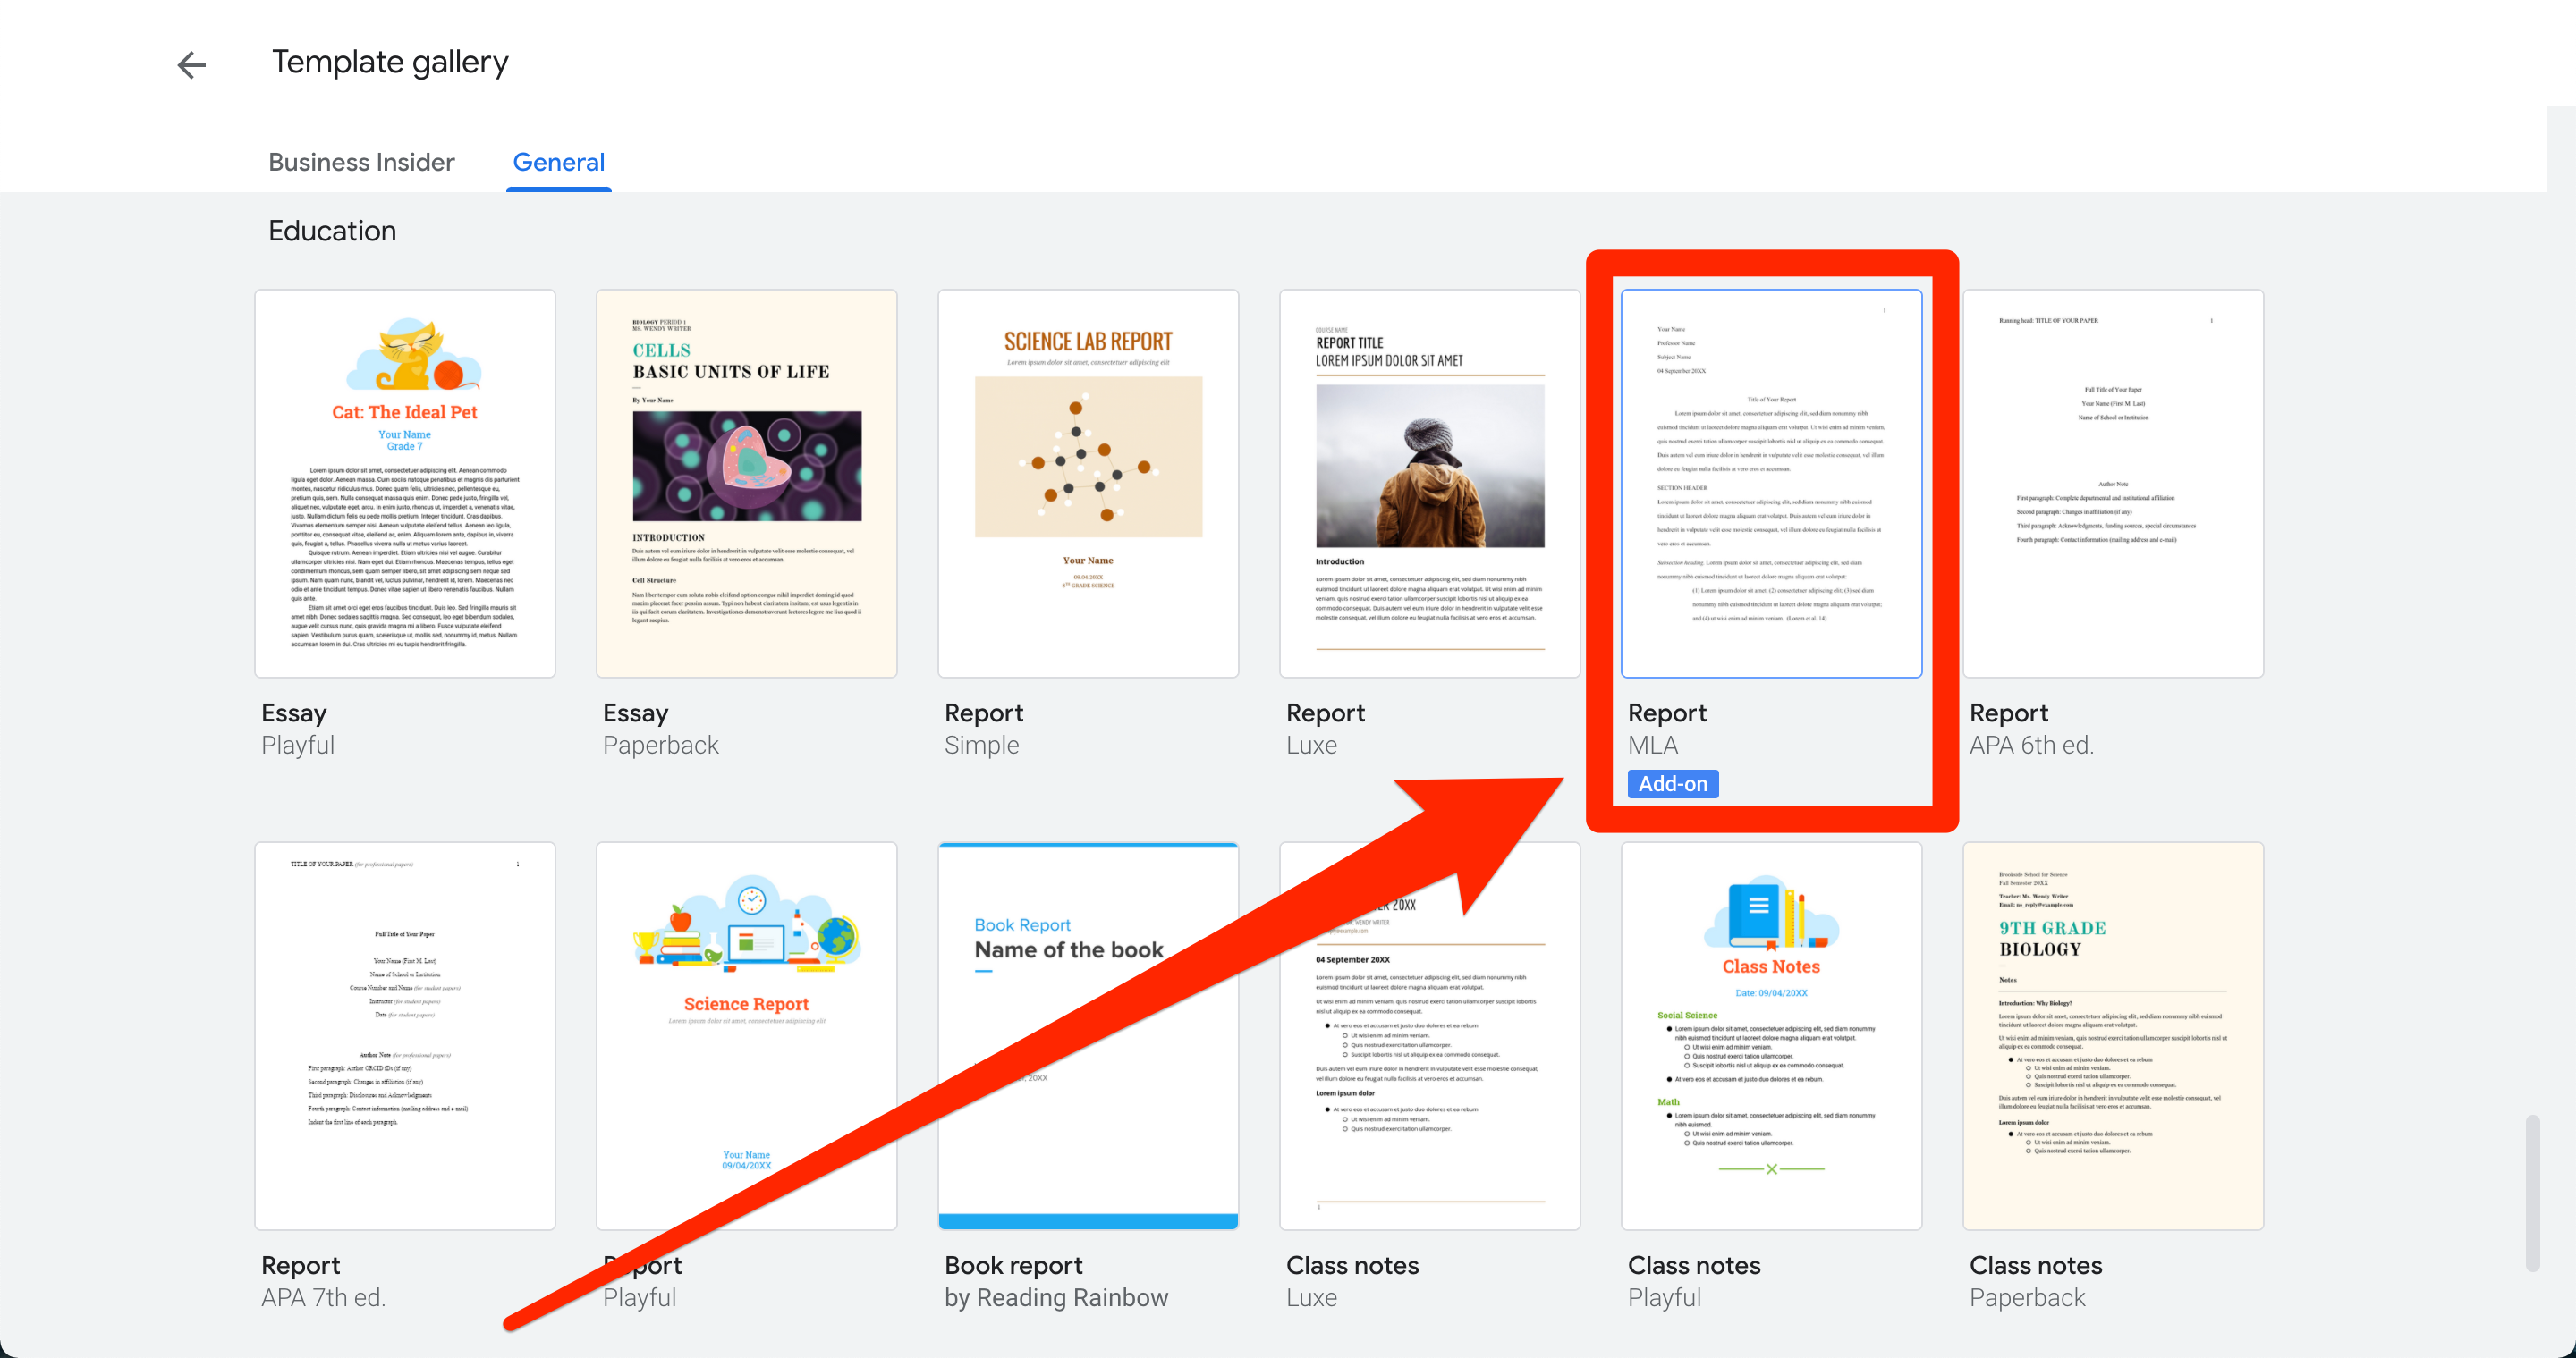
Task: Click the Add-on button on Report MLA
Action: [x=1673, y=784]
